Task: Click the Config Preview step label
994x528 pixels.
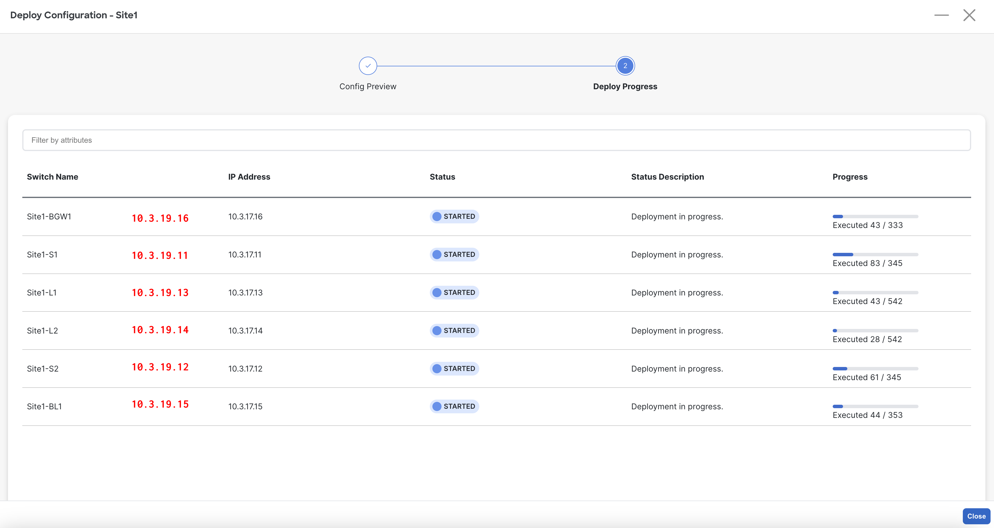Action: pyautogui.click(x=368, y=86)
